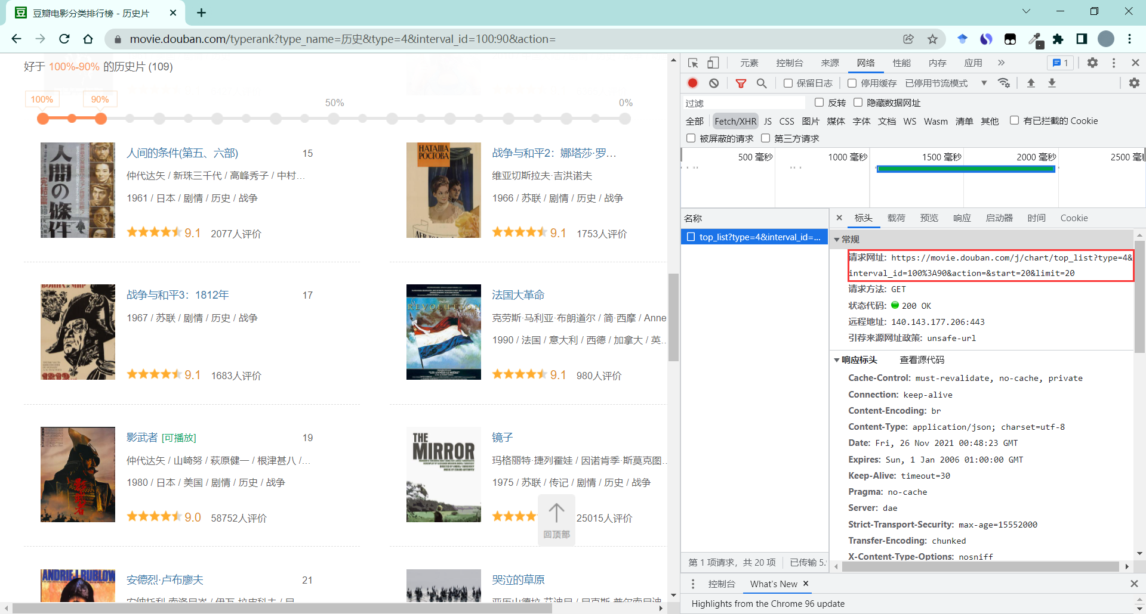1146x614 pixels.
Task: Close the DevTools panel
Action: [x=1135, y=63]
